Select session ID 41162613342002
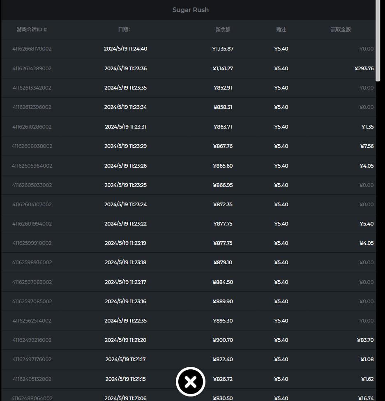Image resolution: width=385 pixels, height=401 pixels. 32,88
